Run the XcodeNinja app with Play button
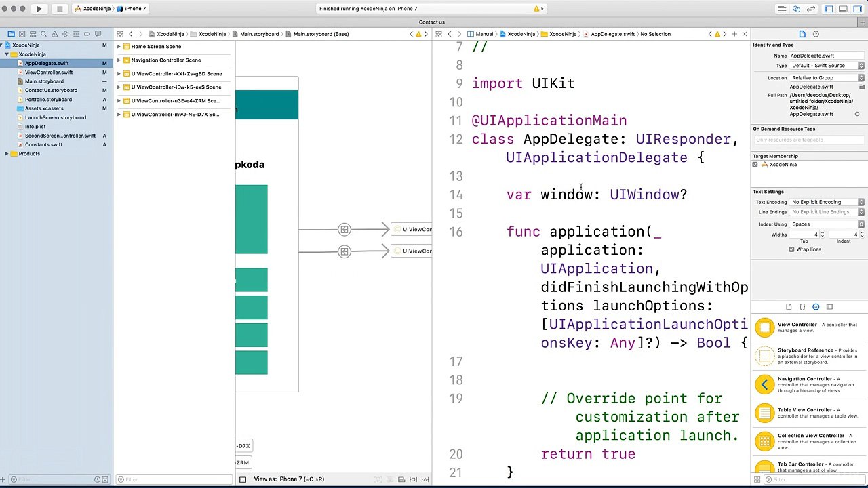Screen dimensions: 868x488 tap(39, 9)
